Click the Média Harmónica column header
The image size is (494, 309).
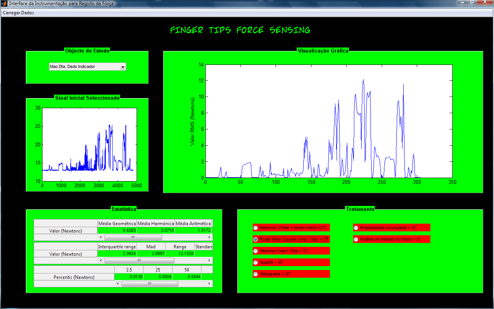[156, 223]
